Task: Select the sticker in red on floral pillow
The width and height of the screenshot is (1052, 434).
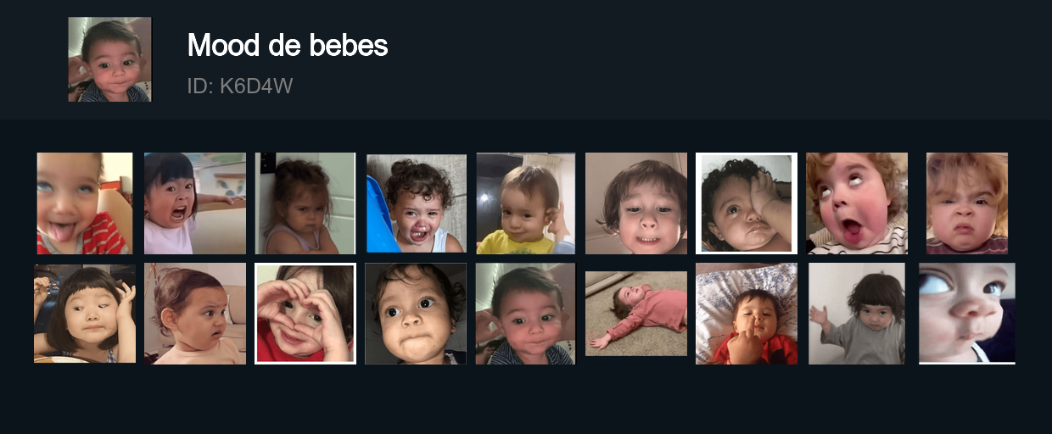Action: (x=747, y=314)
